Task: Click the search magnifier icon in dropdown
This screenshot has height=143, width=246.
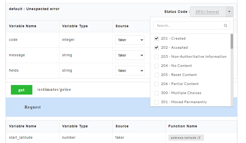Action: [x=226, y=25]
